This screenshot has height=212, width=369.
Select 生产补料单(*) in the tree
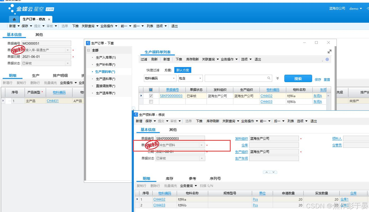(x=106, y=64)
